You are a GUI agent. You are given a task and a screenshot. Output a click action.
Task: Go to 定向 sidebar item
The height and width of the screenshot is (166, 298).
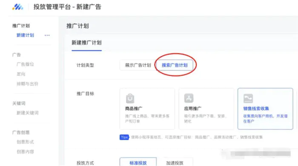coord(21,74)
